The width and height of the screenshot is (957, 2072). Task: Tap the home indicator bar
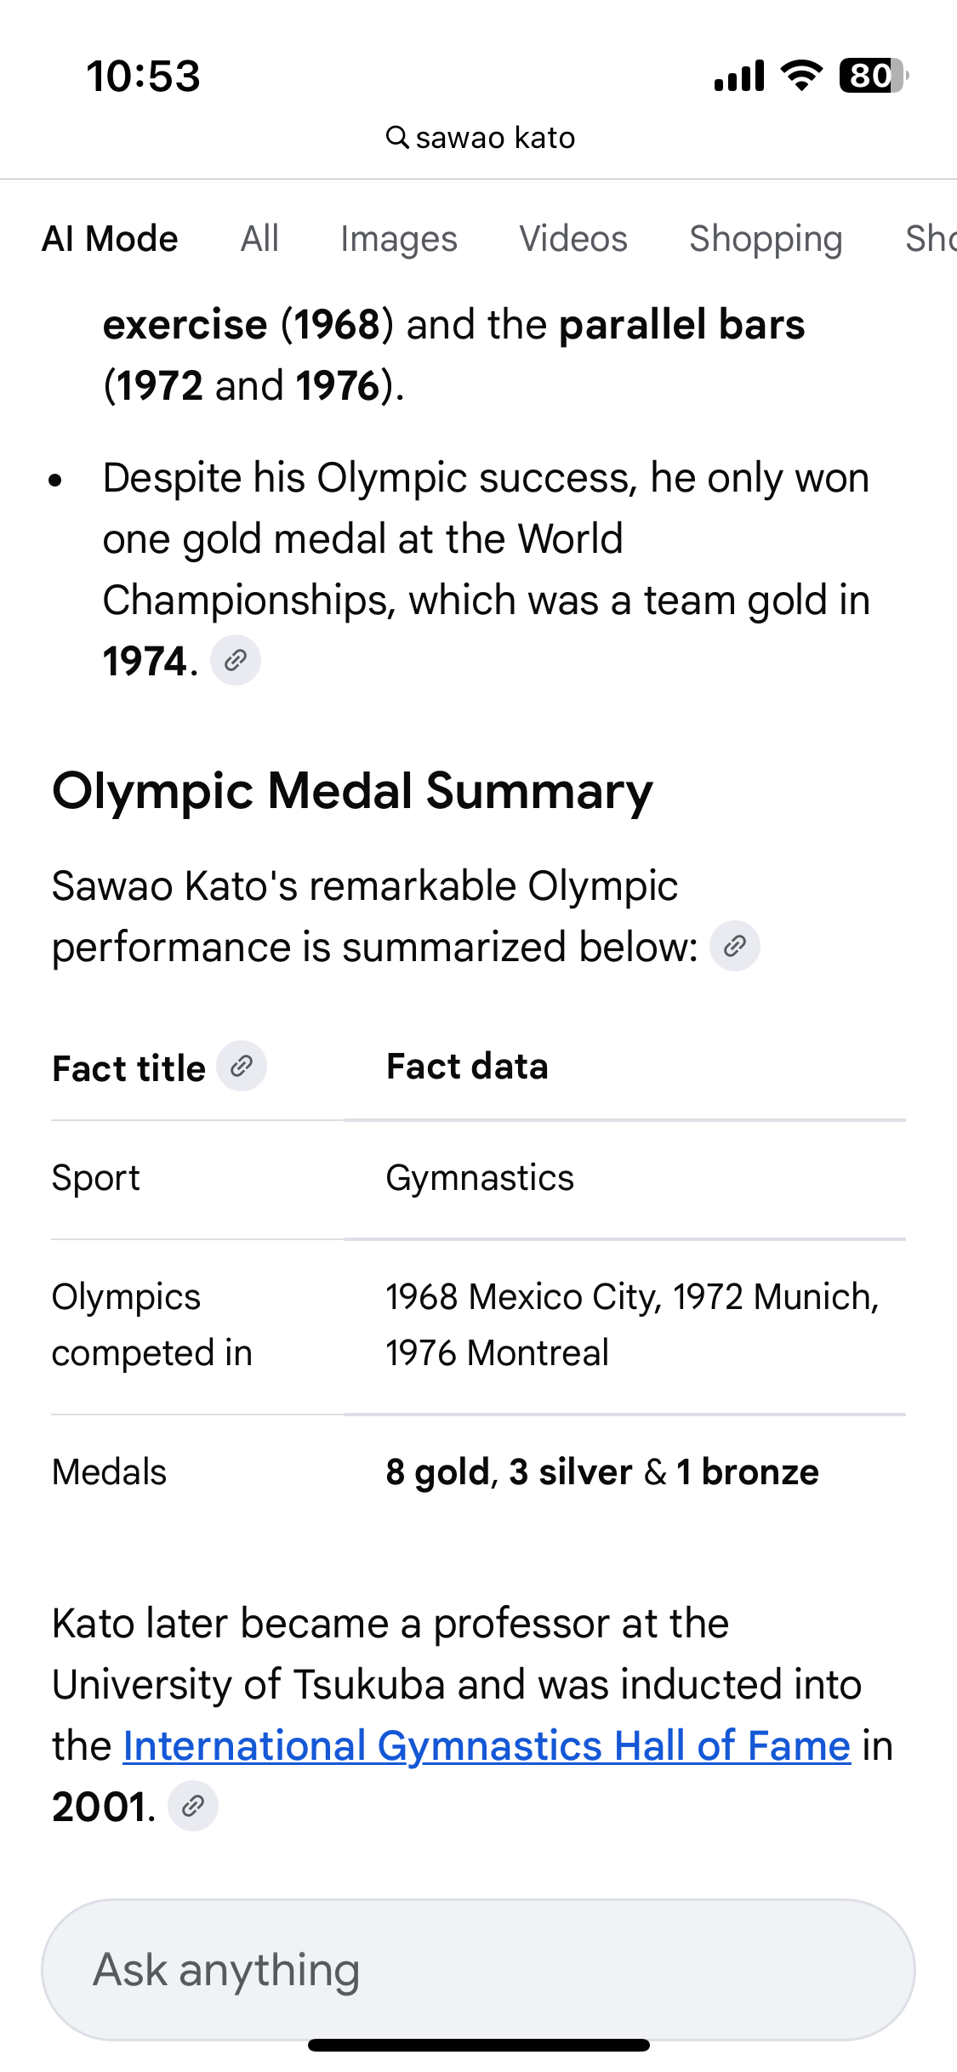coord(478,2045)
